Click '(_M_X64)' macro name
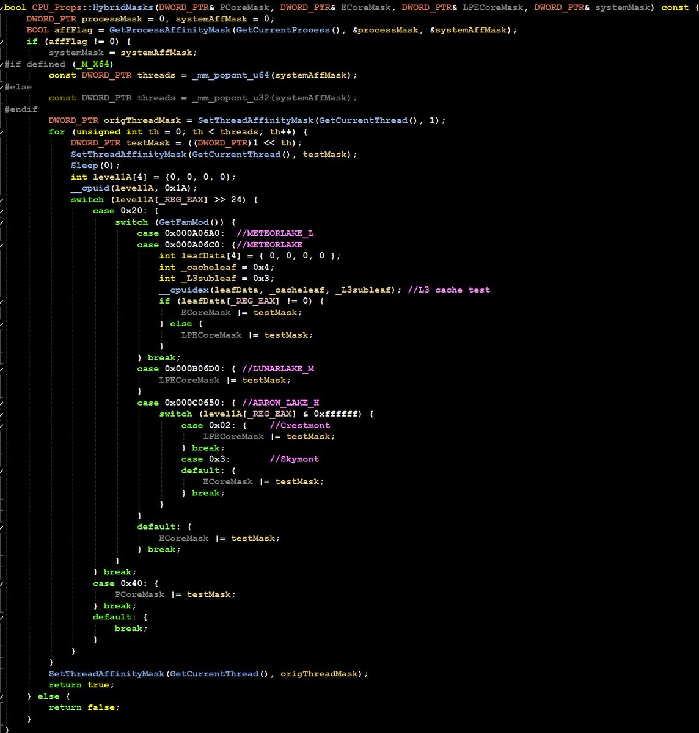 point(92,64)
